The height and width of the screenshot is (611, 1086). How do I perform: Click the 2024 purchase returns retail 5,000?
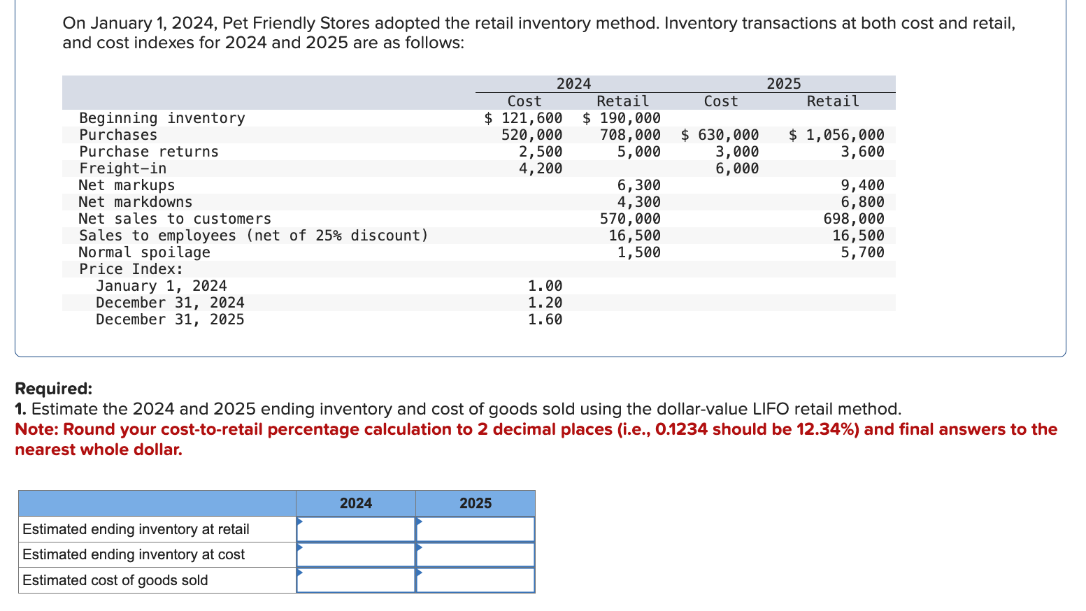639,152
